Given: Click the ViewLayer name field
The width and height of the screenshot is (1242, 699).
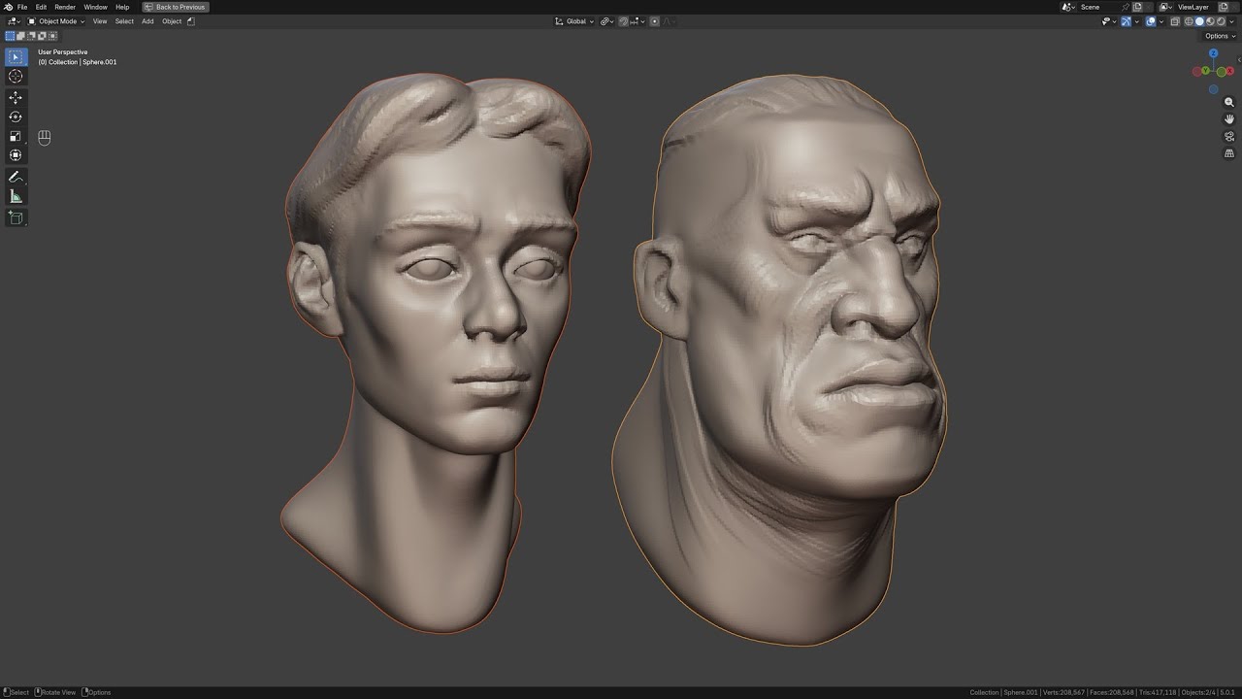Looking at the screenshot, I should (1195, 7).
